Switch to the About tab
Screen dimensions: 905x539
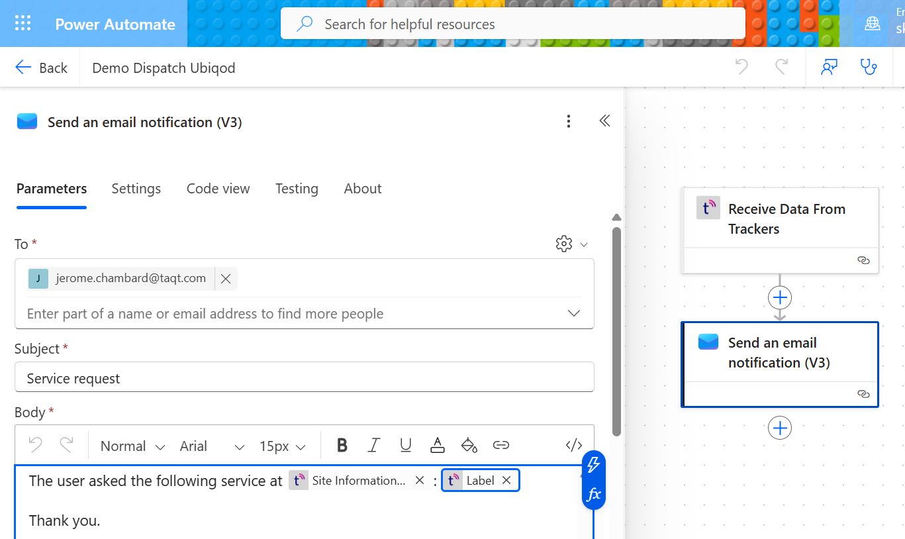click(x=363, y=189)
